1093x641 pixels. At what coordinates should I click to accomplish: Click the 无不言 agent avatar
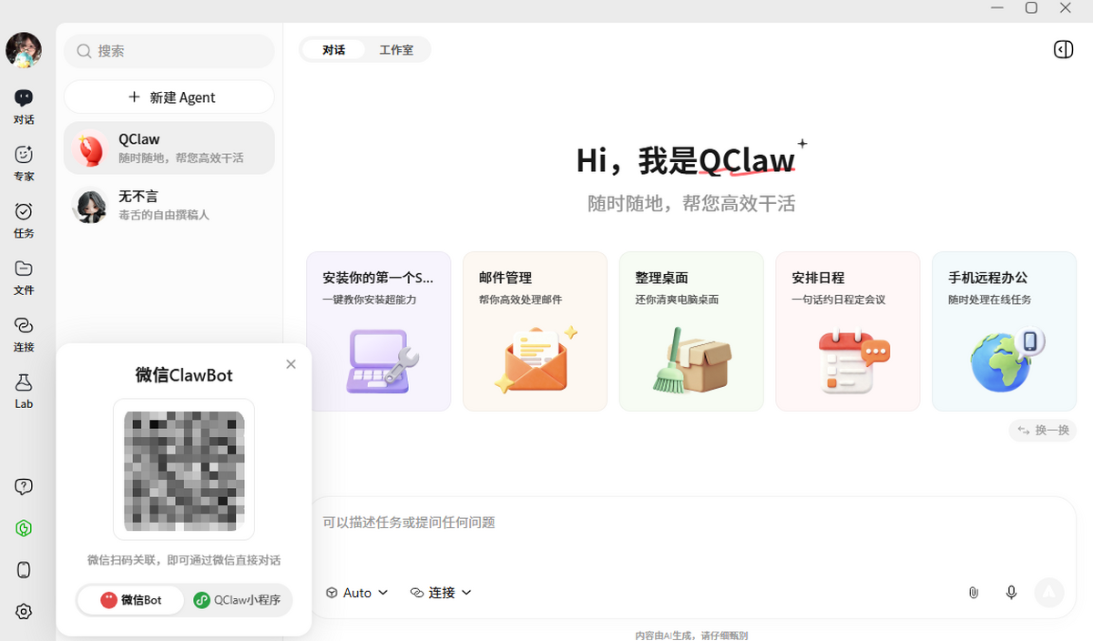point(89,205)
